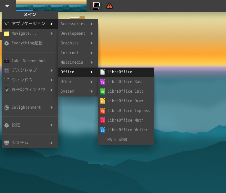
Task: Expand the Development submenu arrow
Action: click(91, 33)
